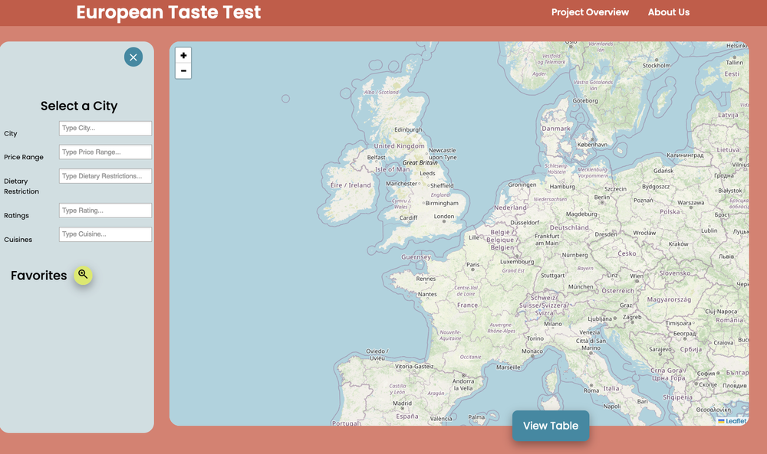767x454 pixels.
Task: Click Hamburg on the map
Action: 562,187
